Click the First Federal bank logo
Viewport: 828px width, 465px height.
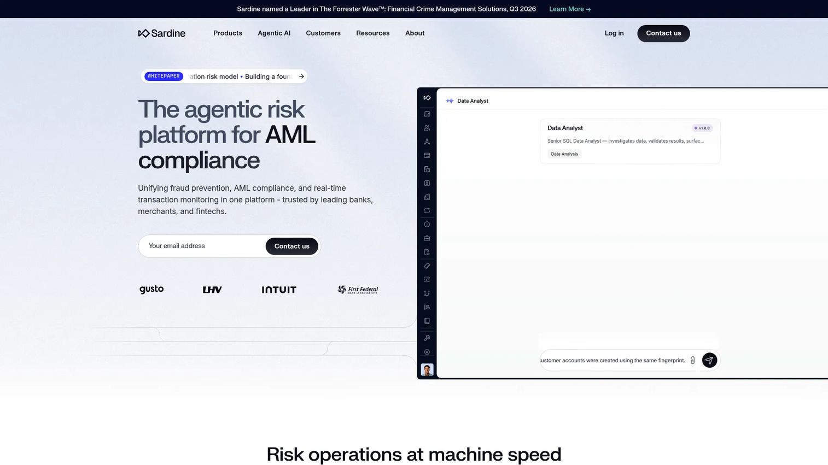click(x=358, y=290)
